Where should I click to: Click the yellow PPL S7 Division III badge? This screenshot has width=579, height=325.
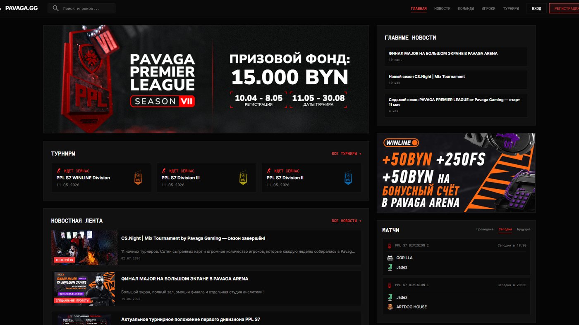pos(243,178)
